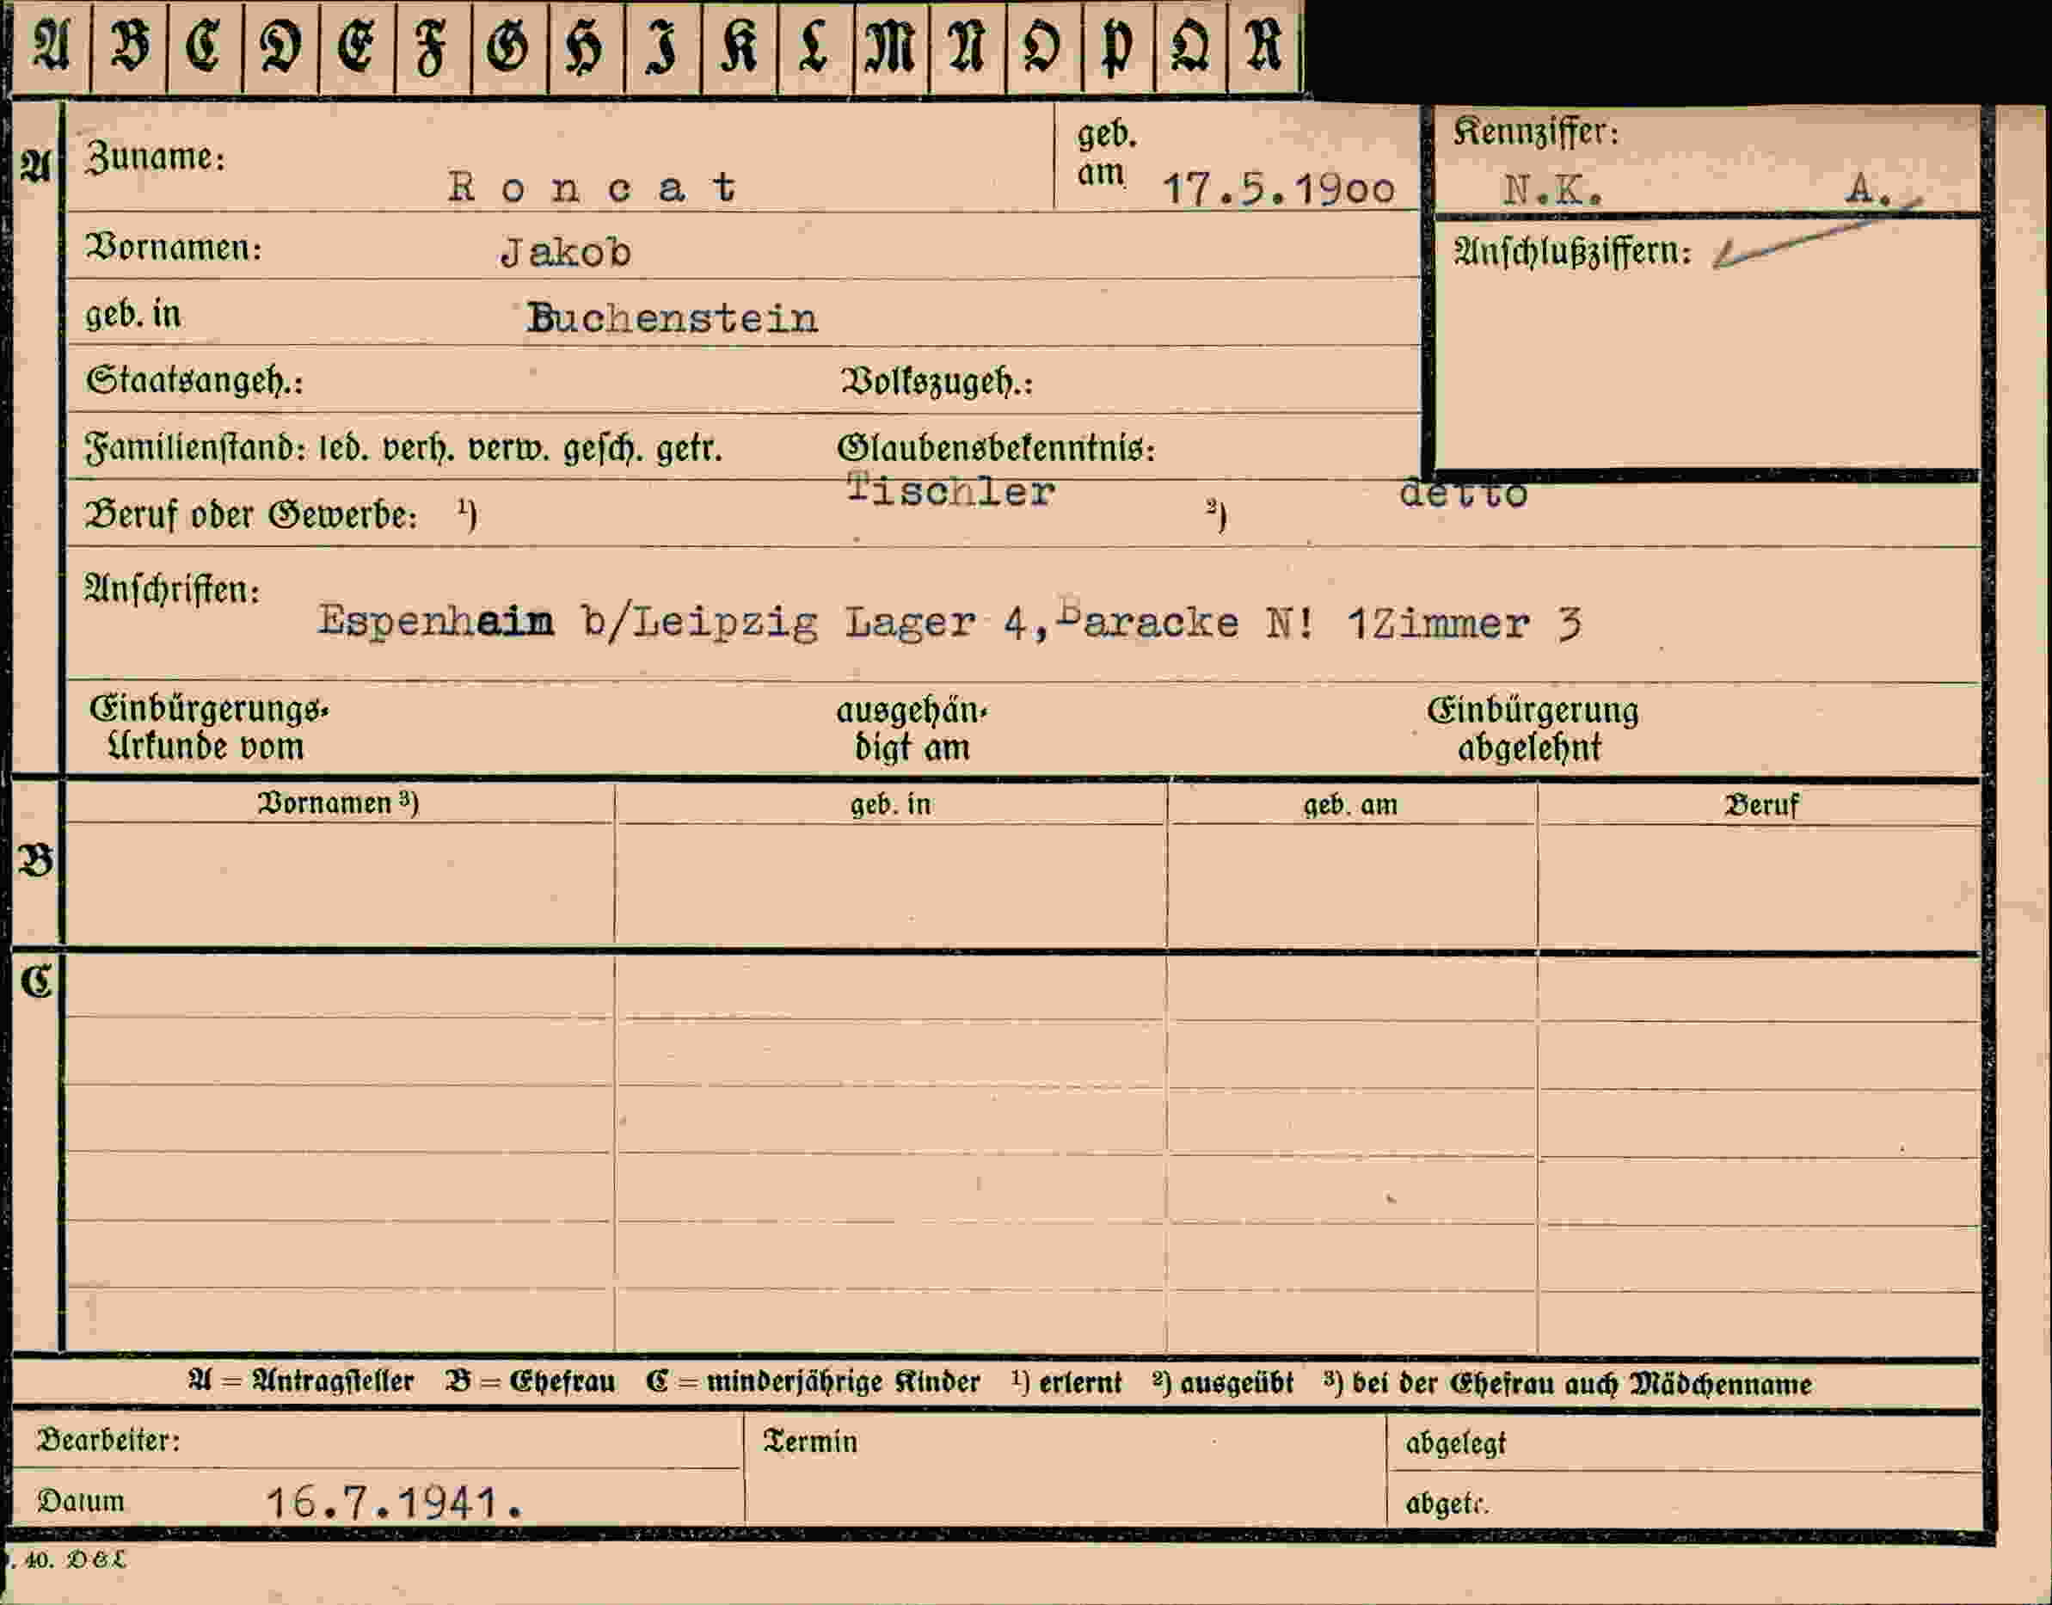
Task: Click the 'Glaubensbekenntnis:' label
Action: (996, 448)
